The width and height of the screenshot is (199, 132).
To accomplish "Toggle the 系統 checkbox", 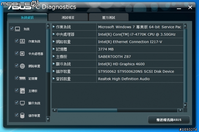I will pyautogui.click(x=12, y=28).
